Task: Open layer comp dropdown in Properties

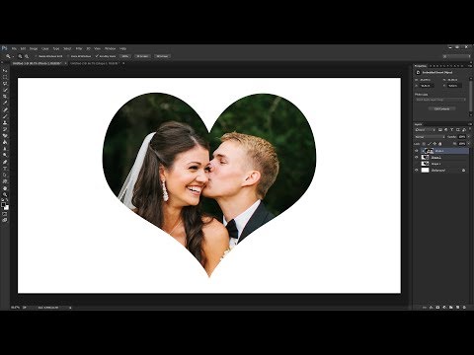Action: point(440,100)
